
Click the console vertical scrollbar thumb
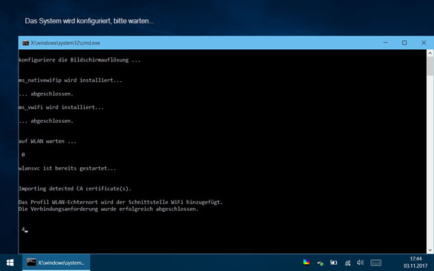430,66
